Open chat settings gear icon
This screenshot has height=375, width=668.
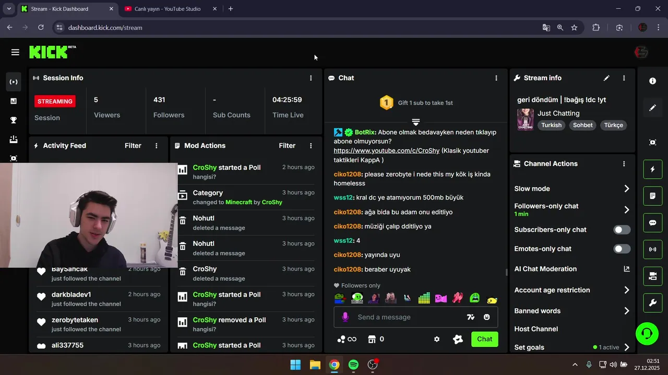437,339
